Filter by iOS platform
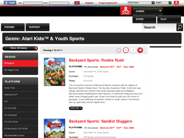This screenshot has height=138, width=184. [20, 102]
